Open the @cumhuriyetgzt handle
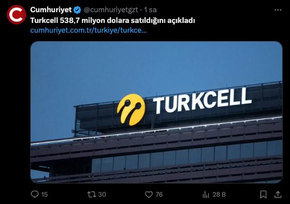 tap(111, 10)
